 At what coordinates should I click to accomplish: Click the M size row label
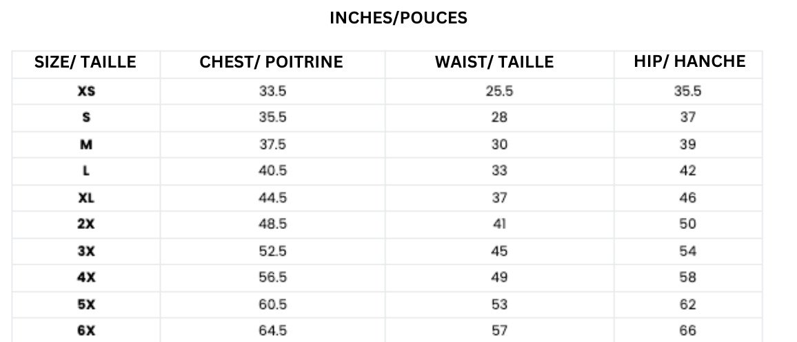point(86,145)
